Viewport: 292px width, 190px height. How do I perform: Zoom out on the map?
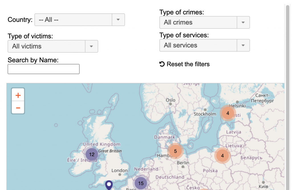18,108
